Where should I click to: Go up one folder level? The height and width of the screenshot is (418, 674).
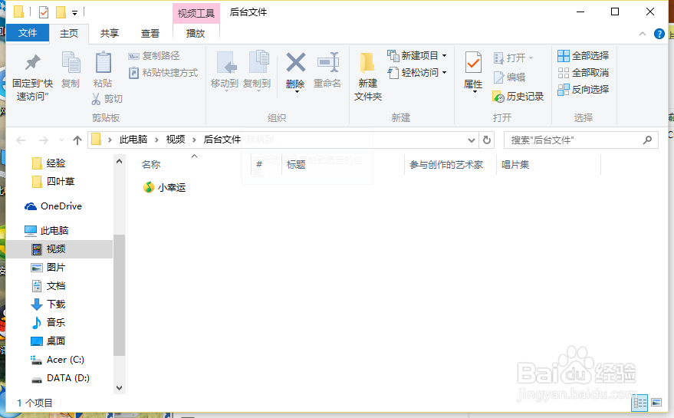pos(77,140)
